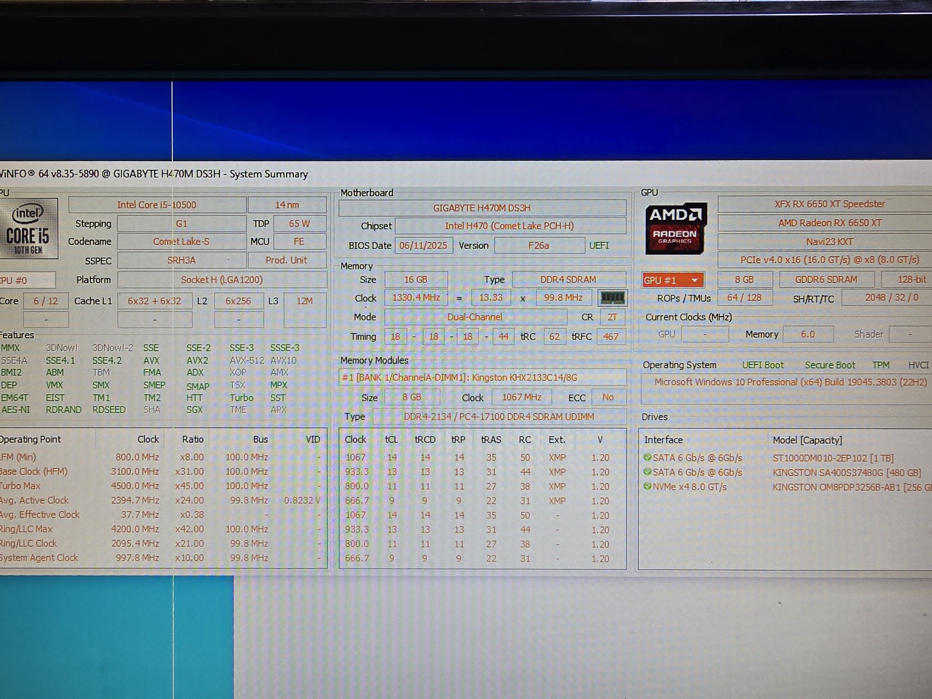Click the F26a BIOS version field

[539, 245]
